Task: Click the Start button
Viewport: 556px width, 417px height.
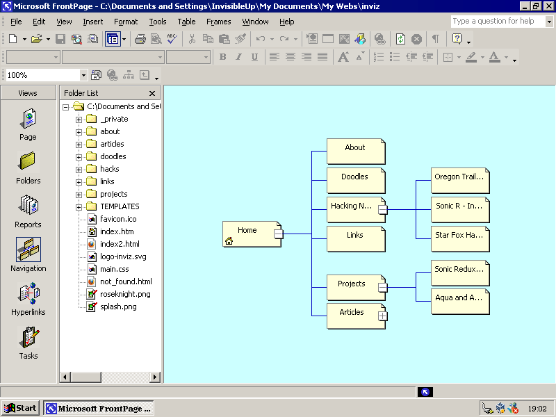Action: click(x=19, y=408)
